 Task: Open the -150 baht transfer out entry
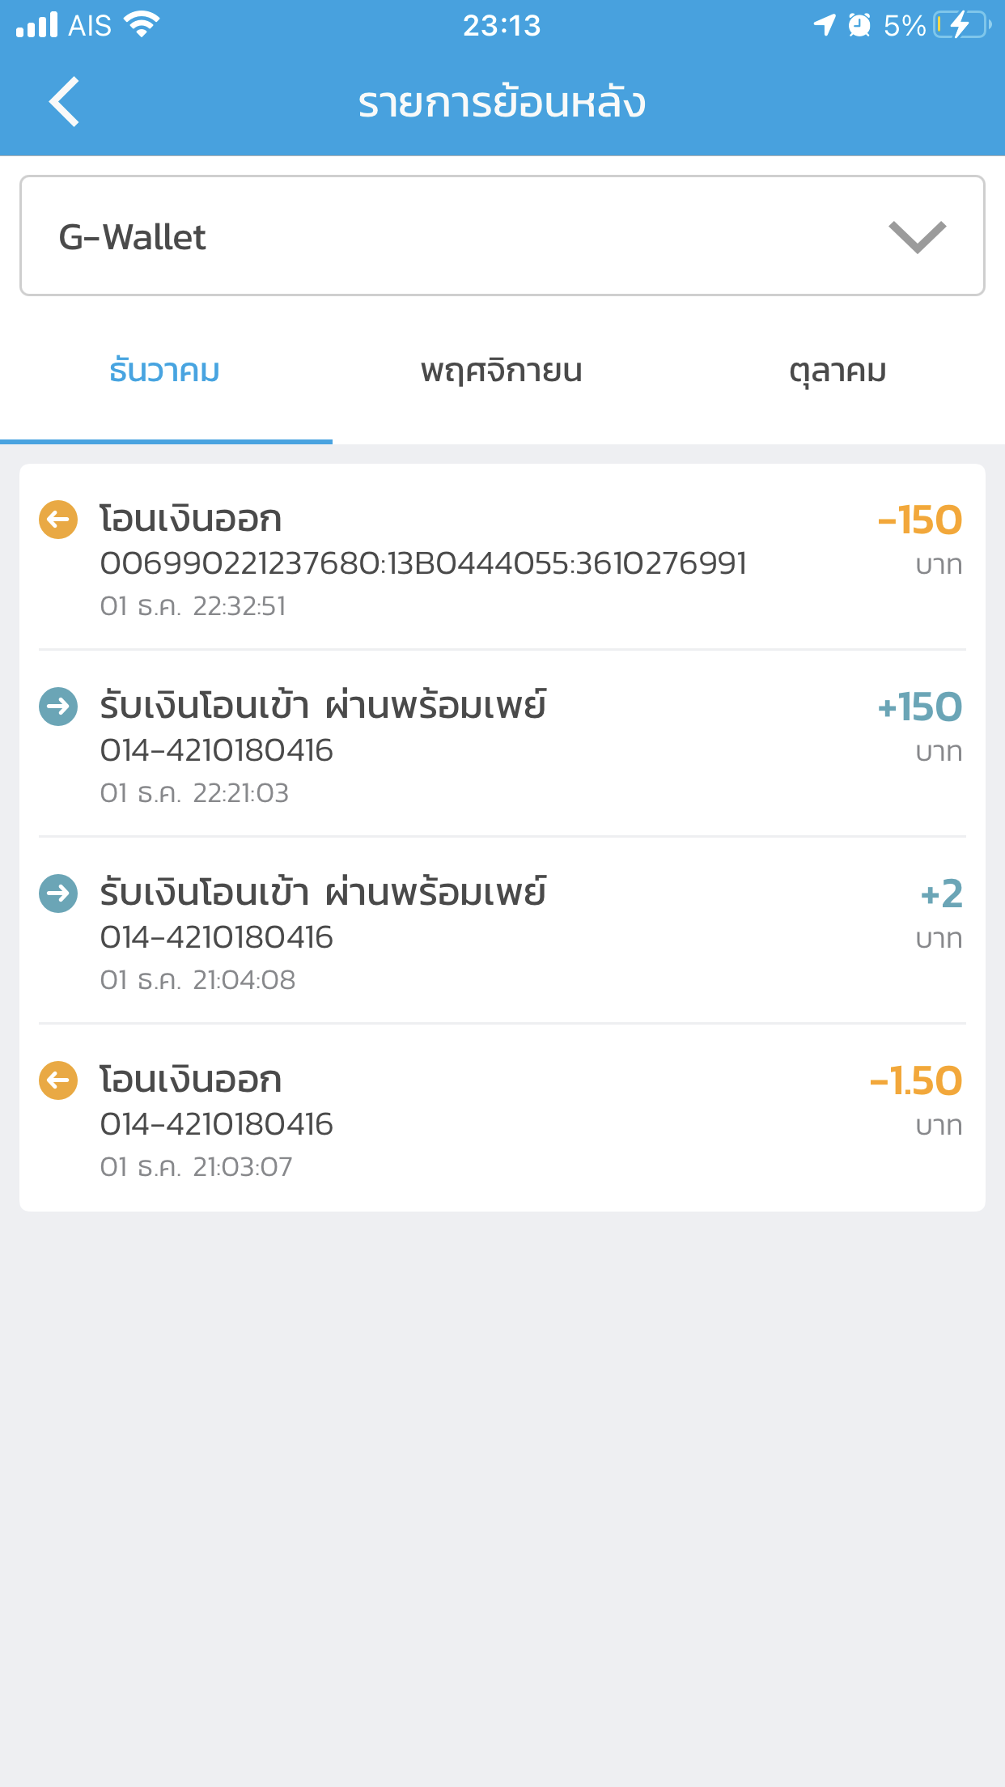tap(502, 558)
